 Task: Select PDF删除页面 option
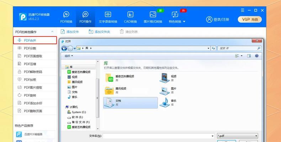(35, 111)
